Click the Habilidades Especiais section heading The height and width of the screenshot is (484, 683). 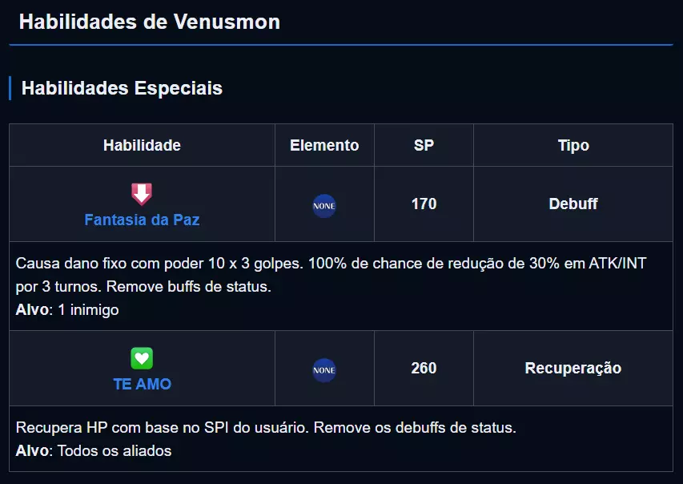122,88
